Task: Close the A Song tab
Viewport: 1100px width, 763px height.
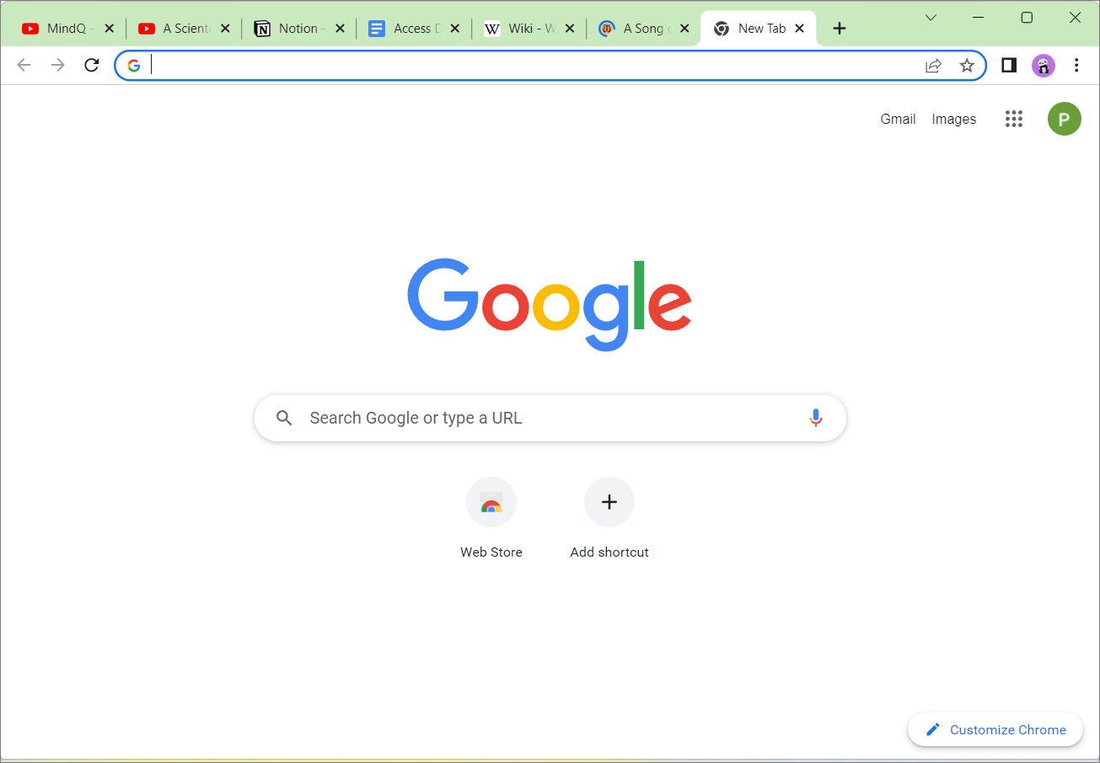Action: pyautogui.click(x=685, y=29)
